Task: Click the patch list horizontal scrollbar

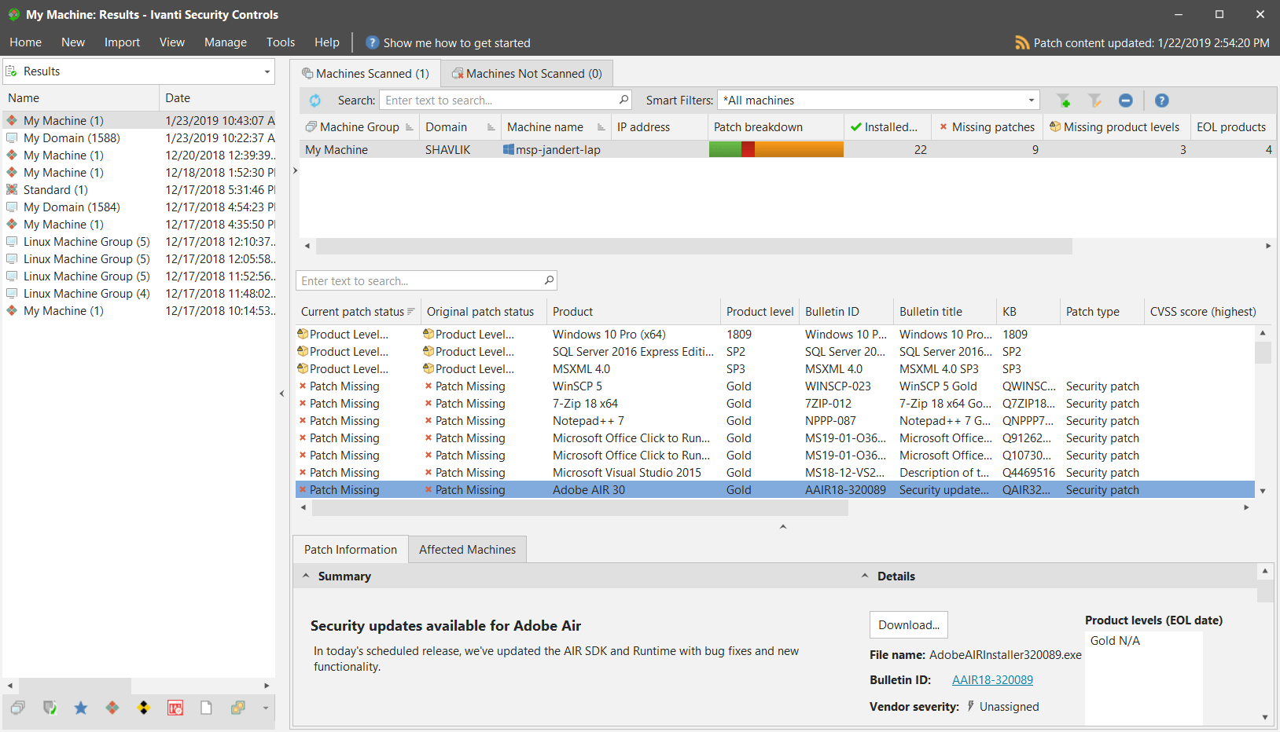Action: pyautogui.click(x=580, y=508)
